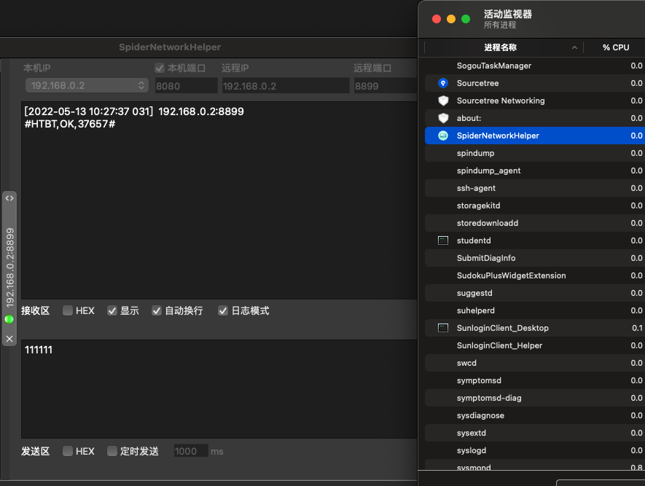The width and height of the screenshot is (645, 486).
Task: Click the 活动监视器 Activity Monitor window title
Action: 507,14
